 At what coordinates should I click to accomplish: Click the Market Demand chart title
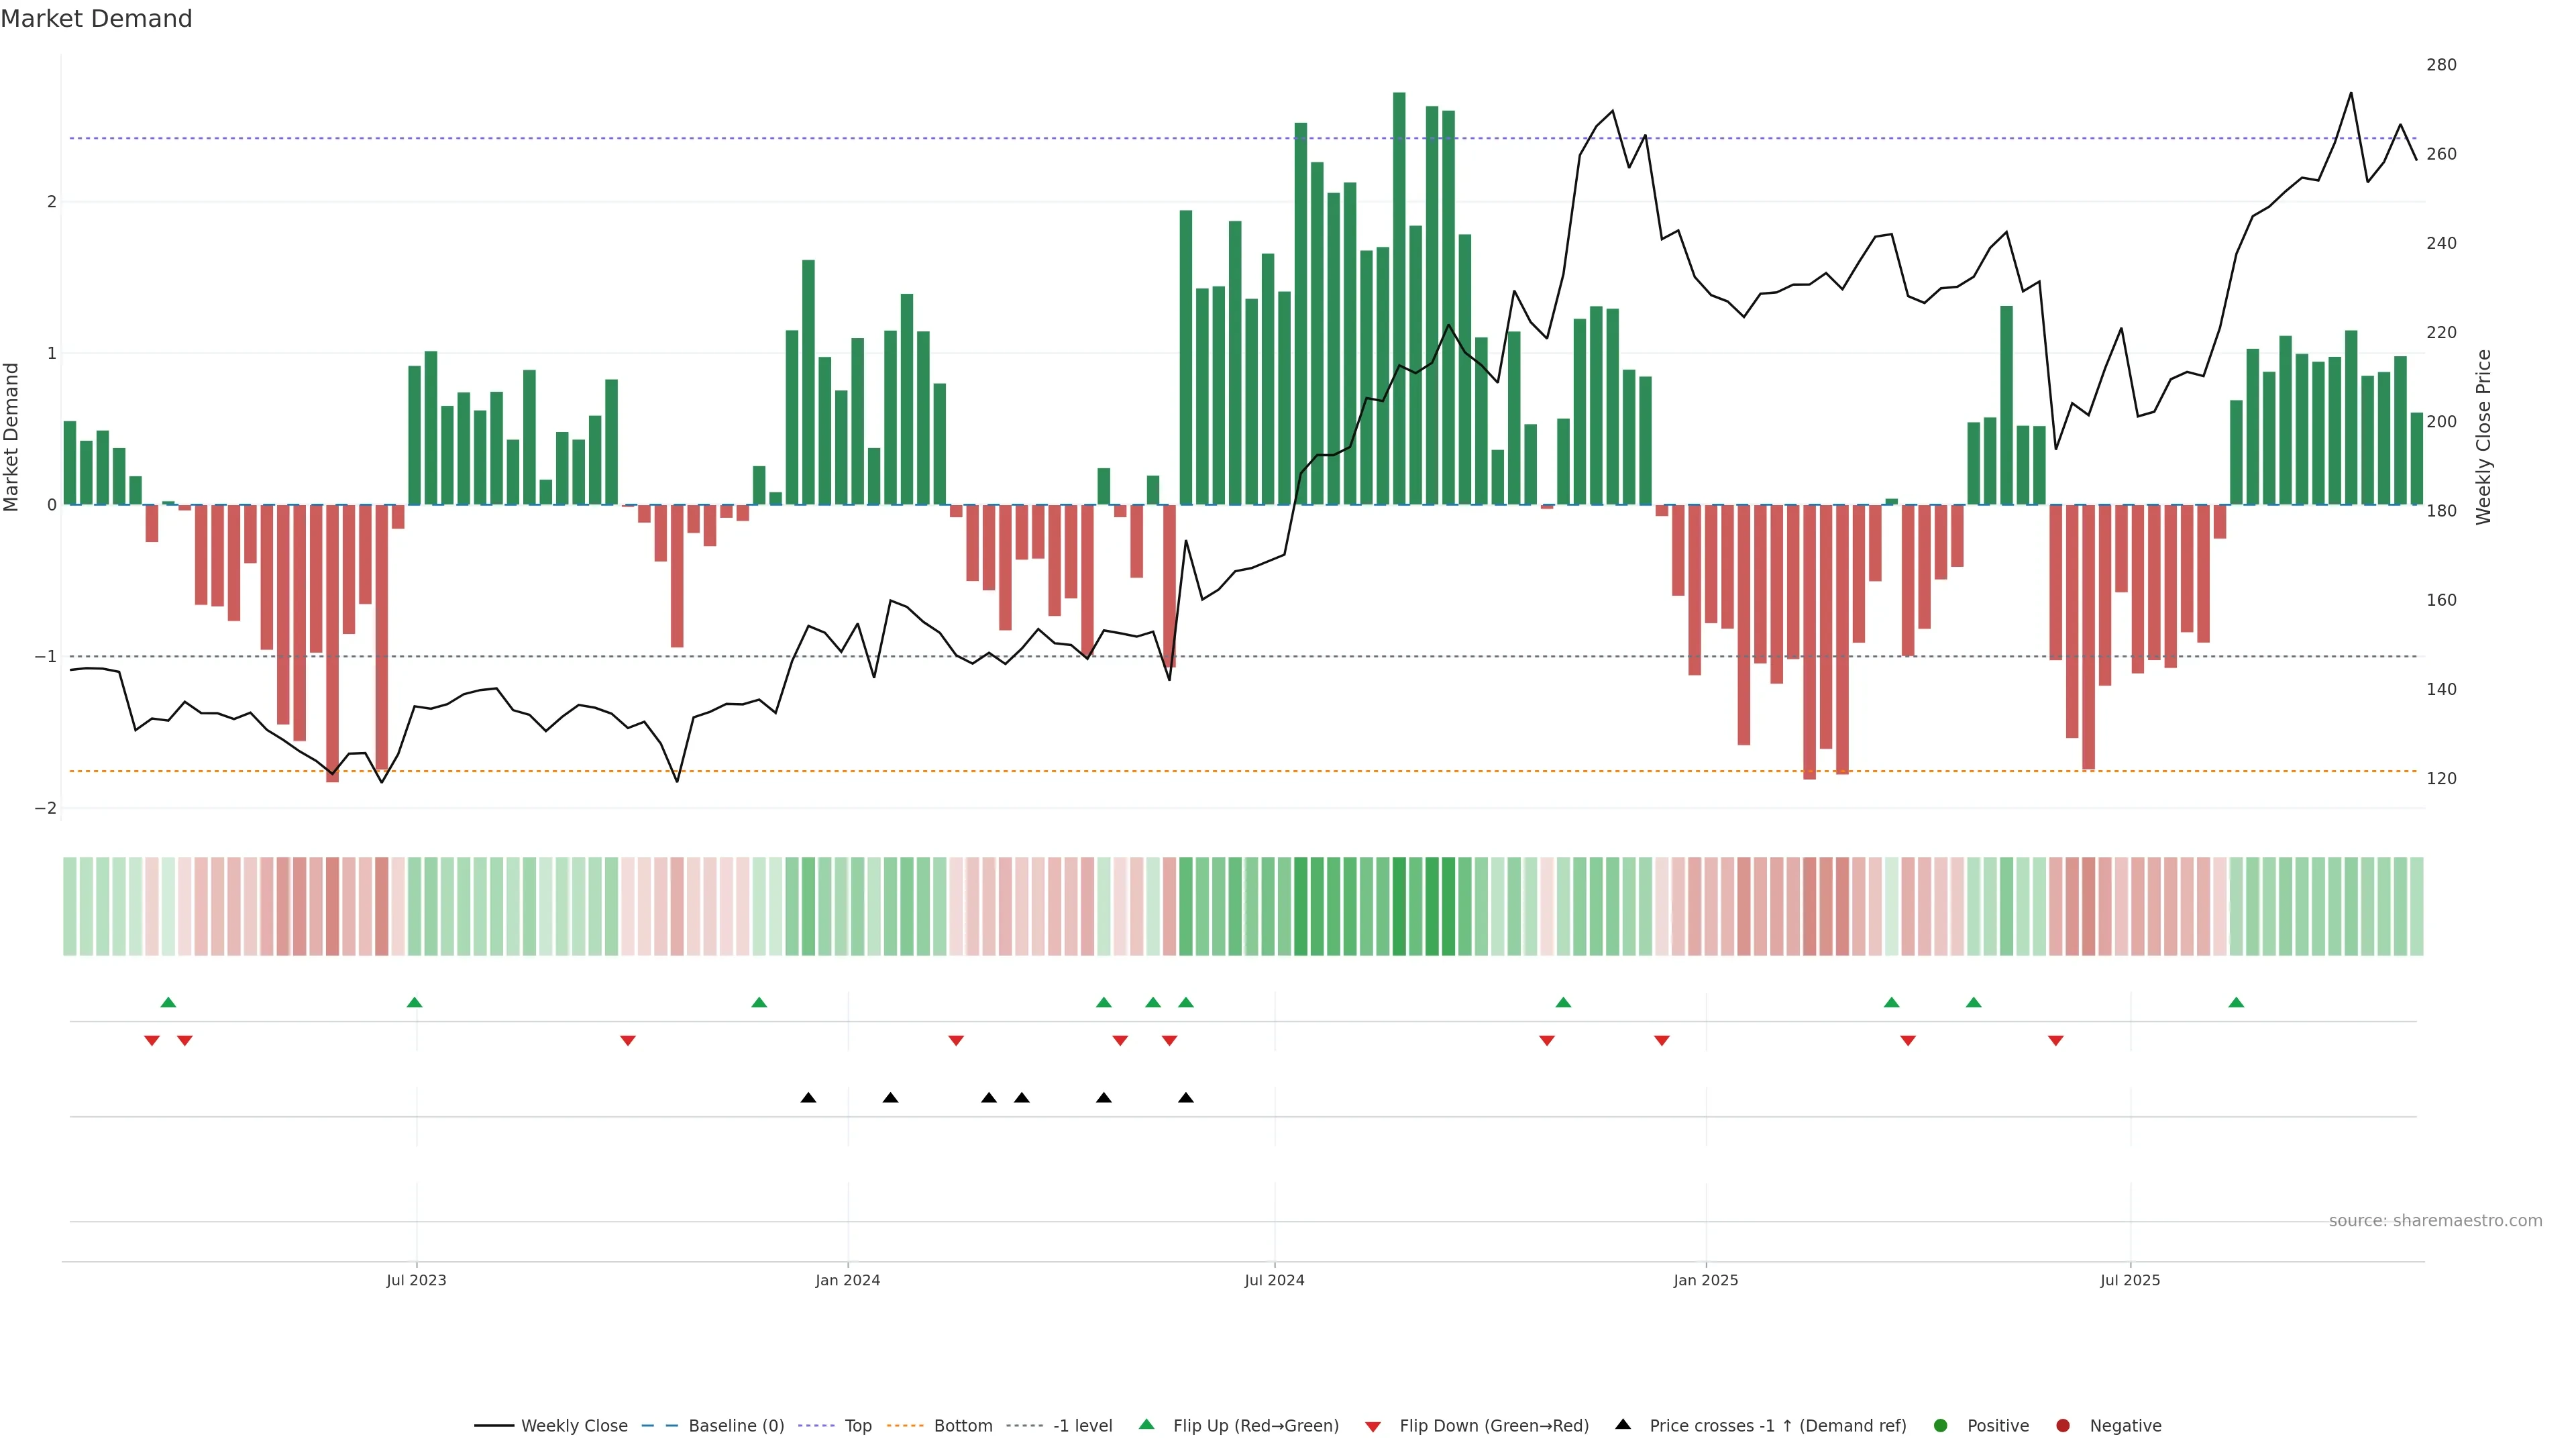(96, 19)
